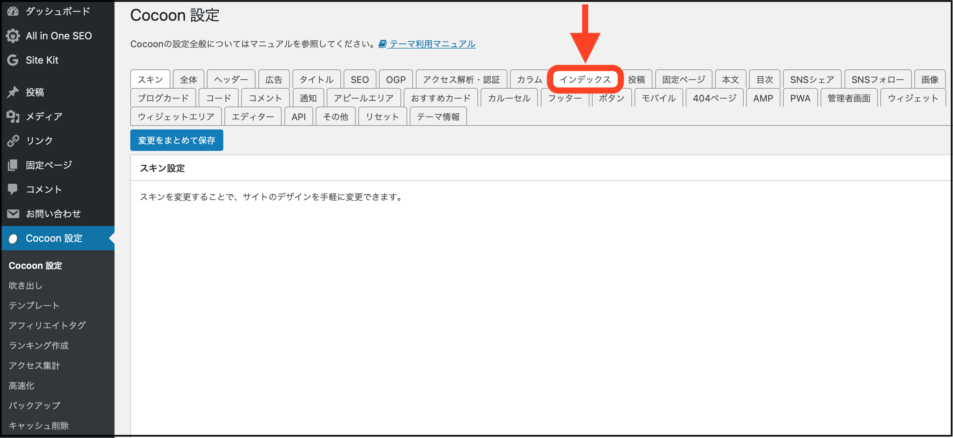Open the SNSシェア tab
The height and width of the screenshot is (438, 953).
click(x=812, y=79)
